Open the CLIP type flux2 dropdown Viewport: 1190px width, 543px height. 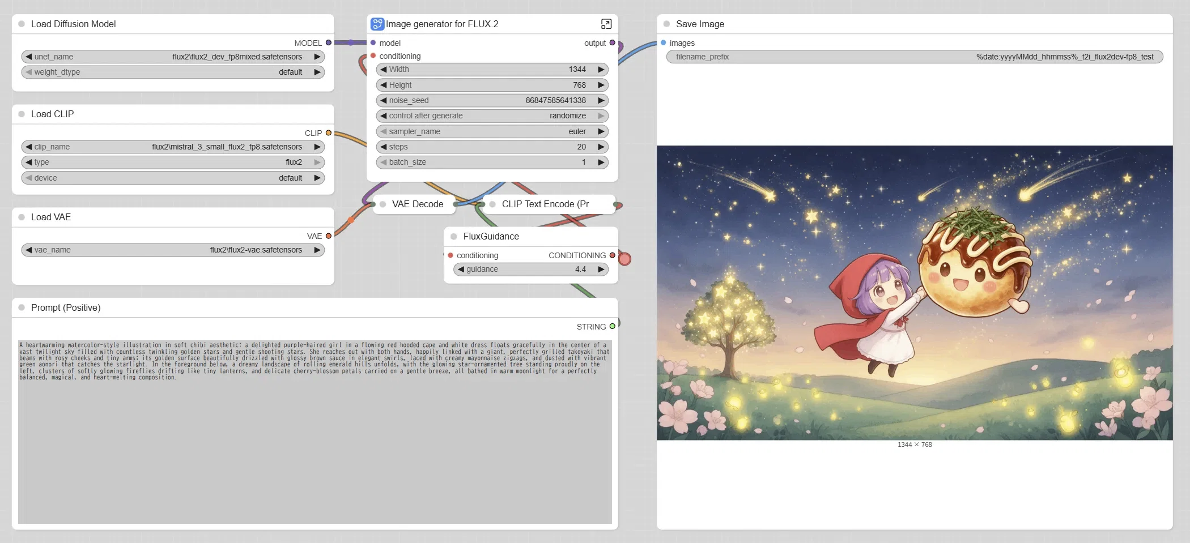pos(173,162)
